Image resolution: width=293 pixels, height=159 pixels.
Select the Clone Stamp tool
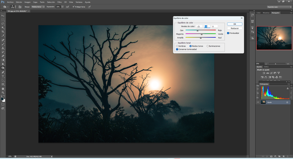click(x=3, y=48)
